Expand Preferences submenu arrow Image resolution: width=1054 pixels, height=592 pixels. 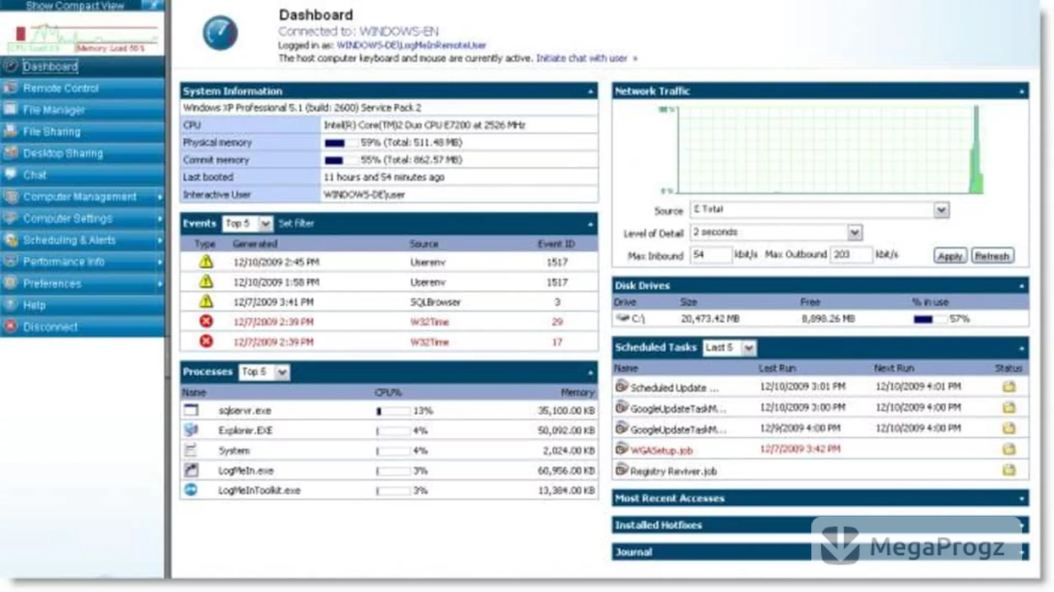coord(160,284)
